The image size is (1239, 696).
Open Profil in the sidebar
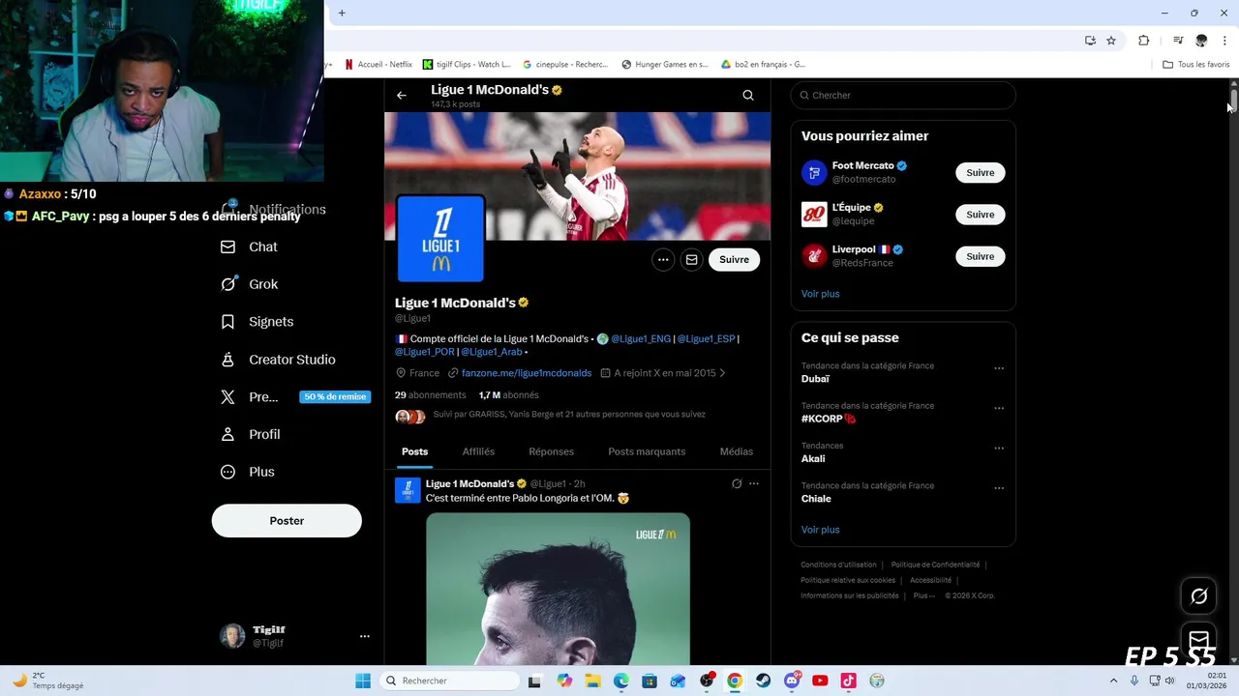pos(250,434)
